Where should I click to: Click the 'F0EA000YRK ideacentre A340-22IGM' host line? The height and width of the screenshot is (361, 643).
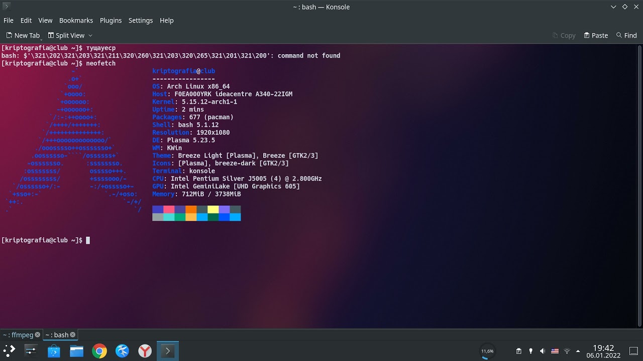pyautogui.click(x=222, y=94)
